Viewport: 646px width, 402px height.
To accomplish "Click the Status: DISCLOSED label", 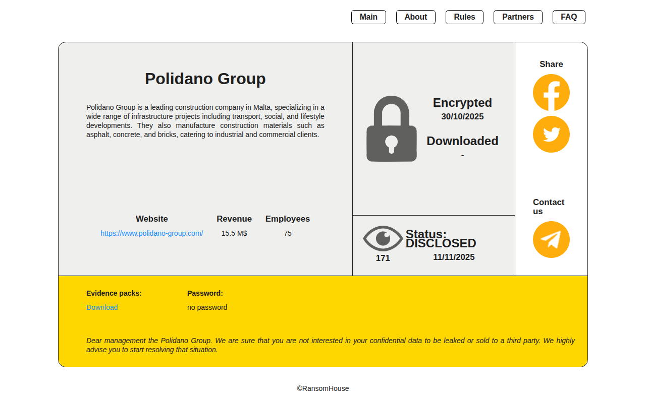I will 441,239.
